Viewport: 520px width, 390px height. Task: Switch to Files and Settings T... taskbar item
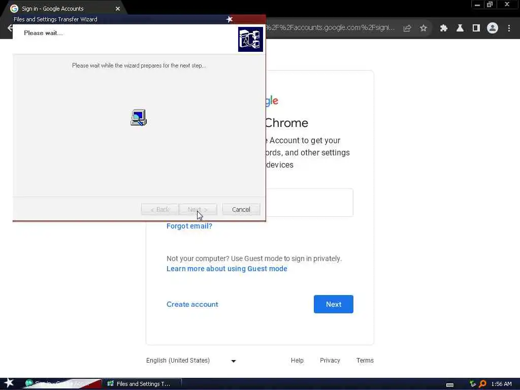point(142,384)
